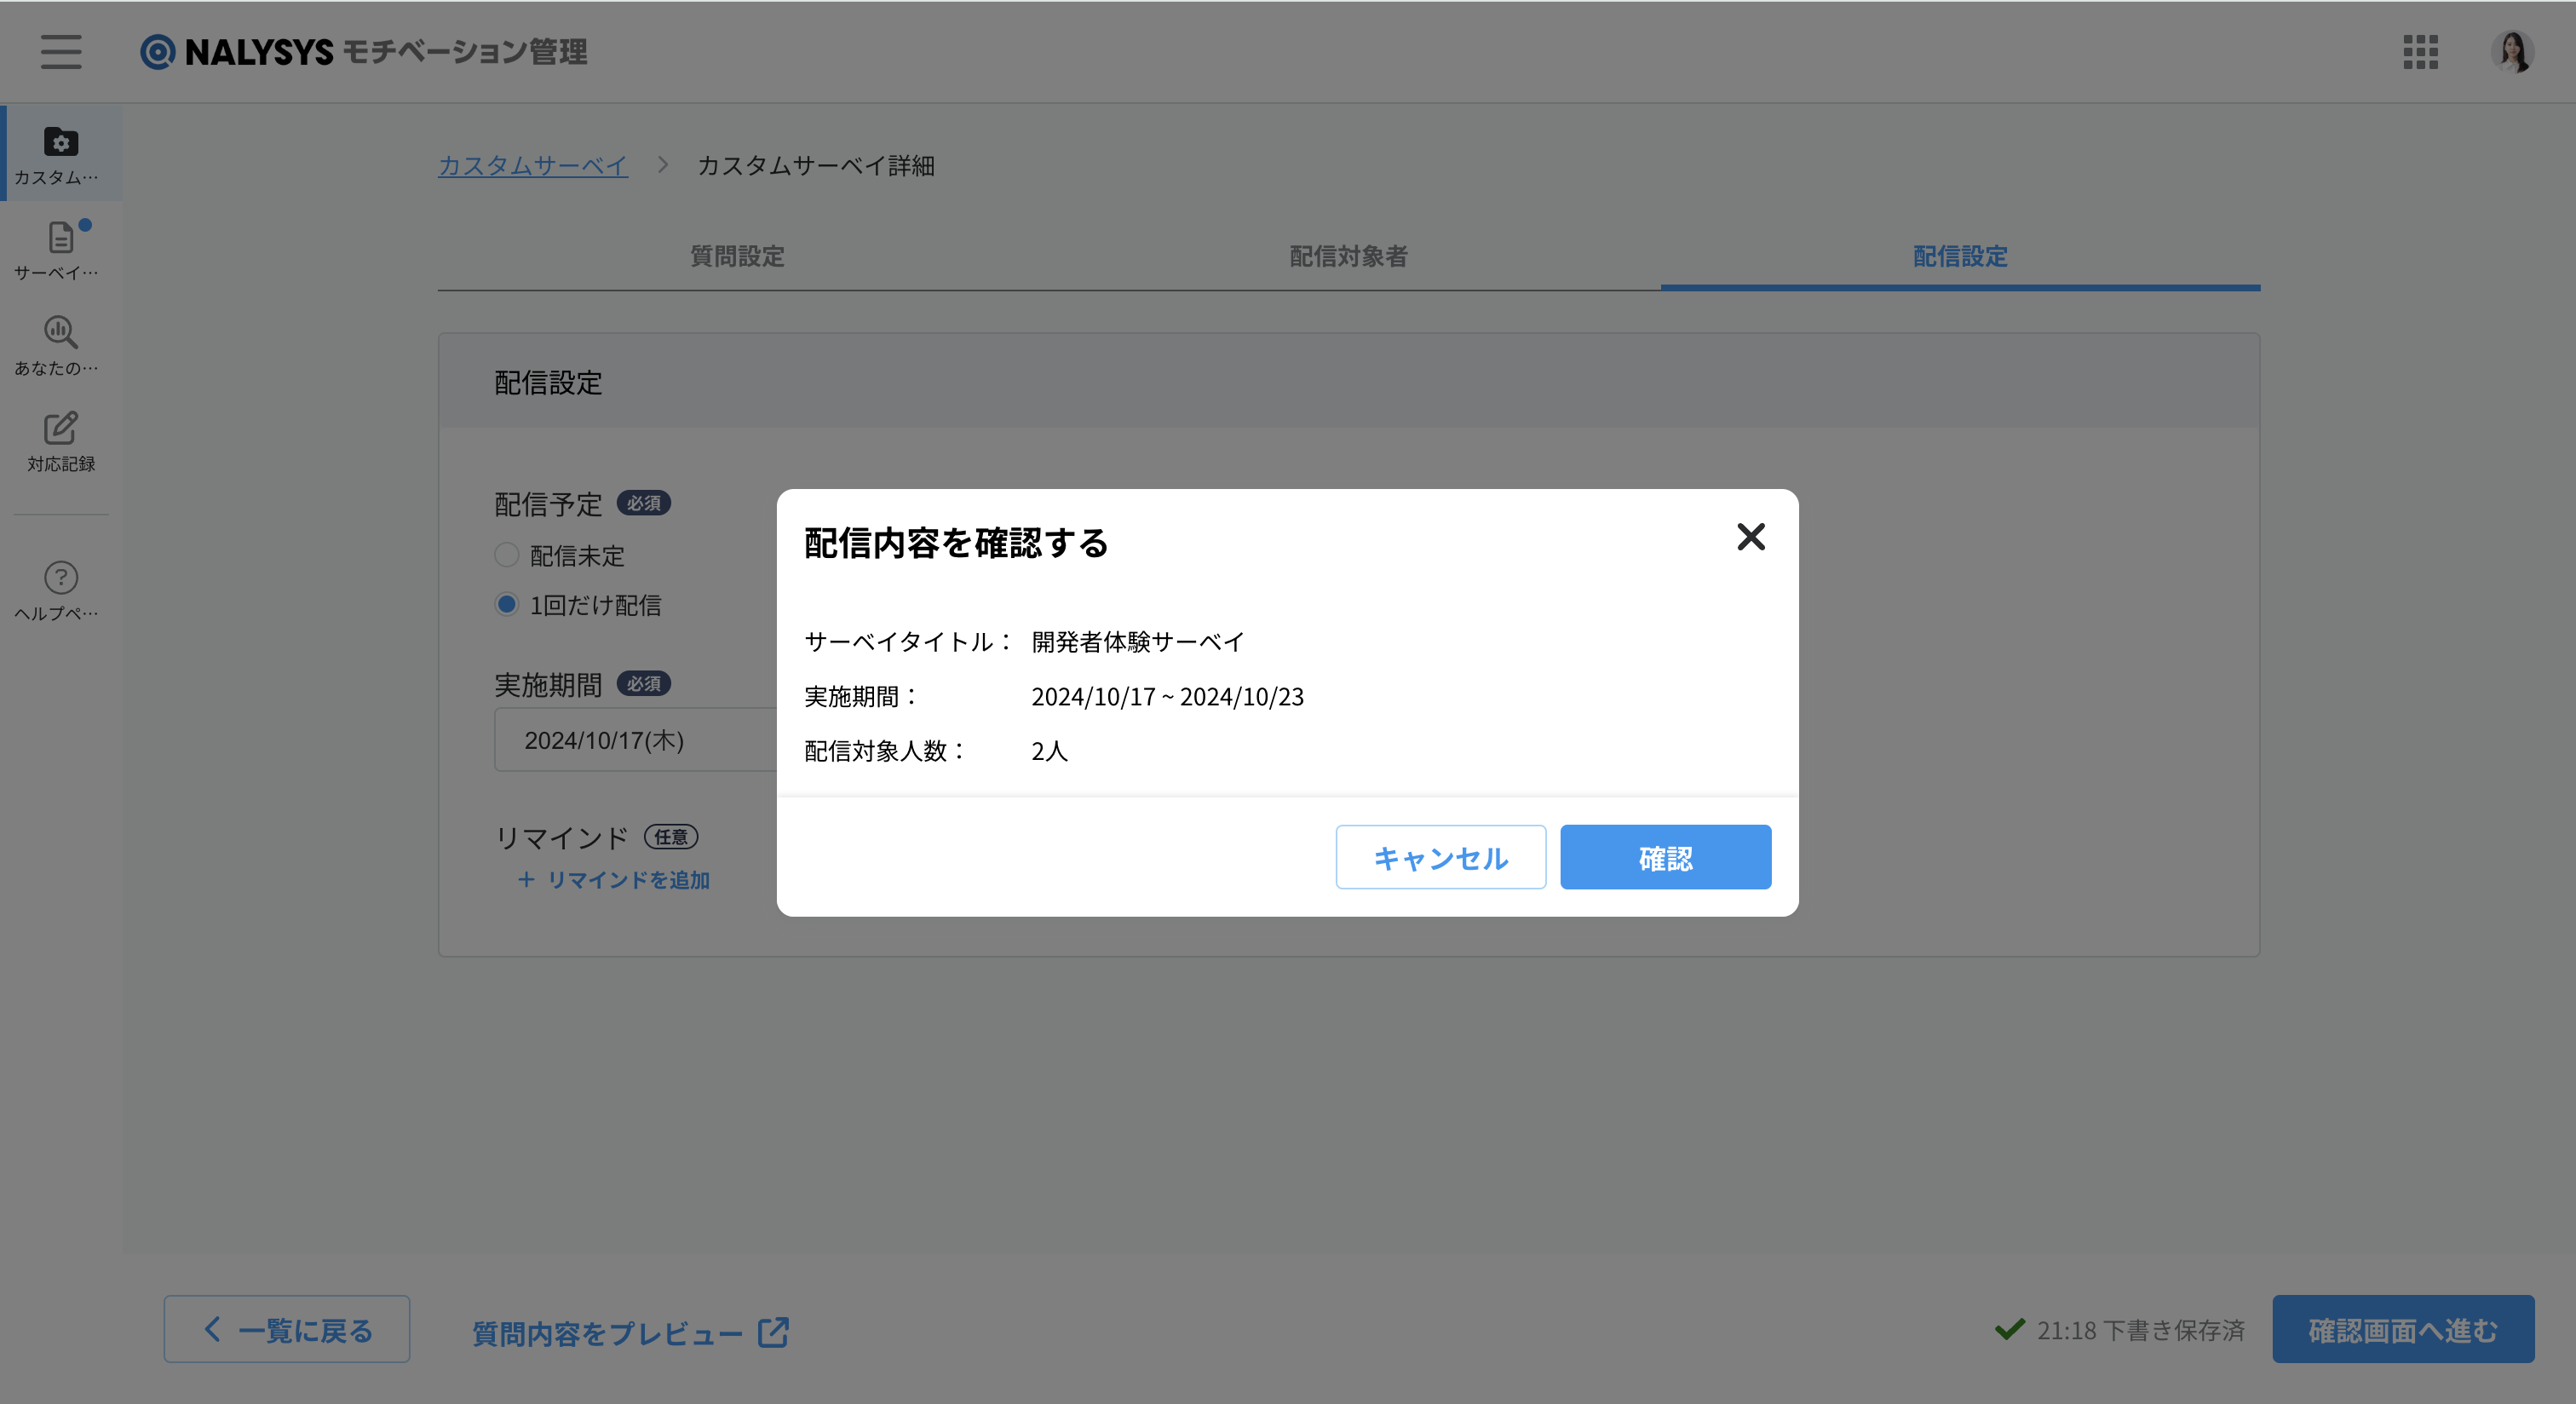Open the user avatar menu

[2512, 52]
